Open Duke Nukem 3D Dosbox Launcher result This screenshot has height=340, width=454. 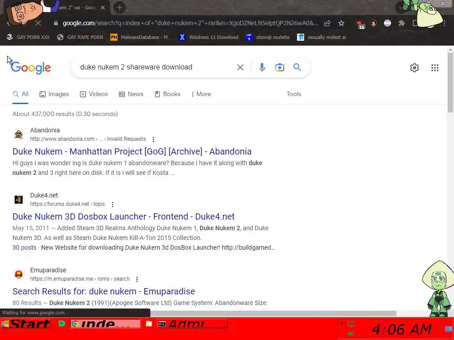point(124,216)
